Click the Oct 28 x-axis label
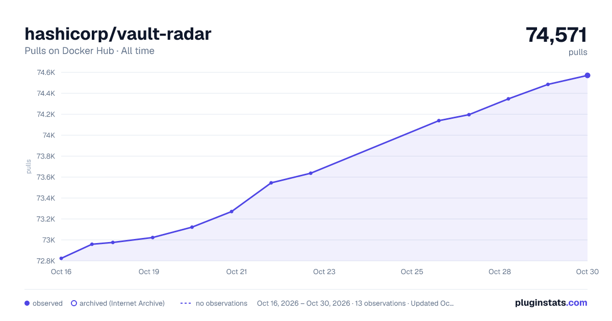Screen dimensions: 612x321 click(500, 272)
